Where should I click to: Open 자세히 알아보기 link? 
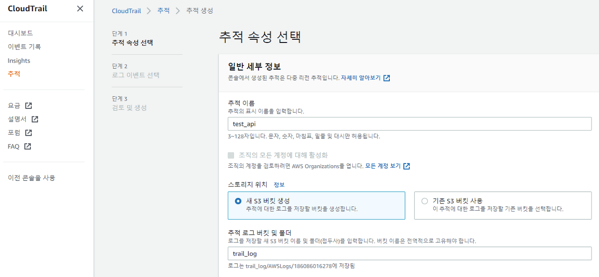click(x=361, y=78)
